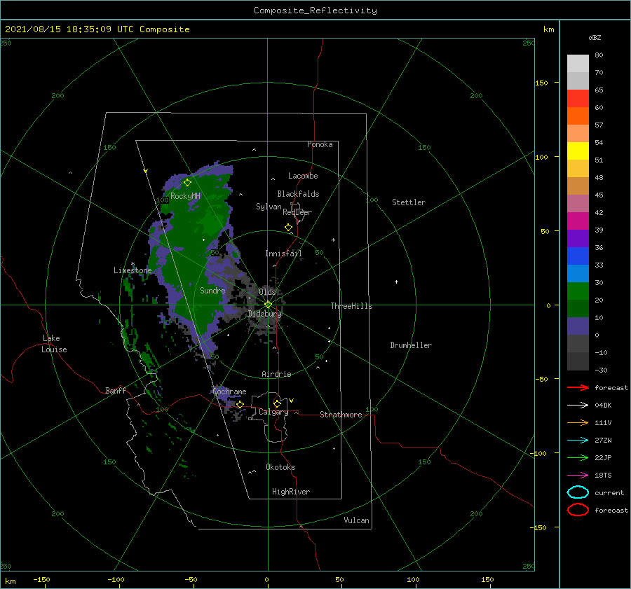Click the cyan 27ZW arrow in legend
The image size is (631, 589).
click(x=578, y=441)
